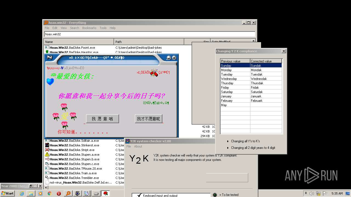Select Hoax.Win32.BadJoke.Train.a.exe file
This screenshot has width=351, height=197.
coord(73,173)
